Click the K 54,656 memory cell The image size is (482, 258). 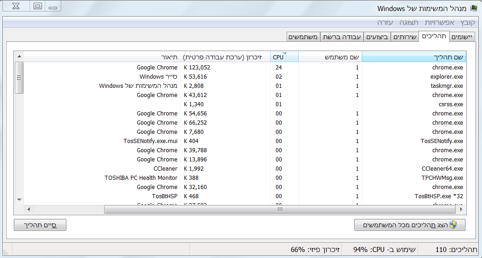point(195,114)
